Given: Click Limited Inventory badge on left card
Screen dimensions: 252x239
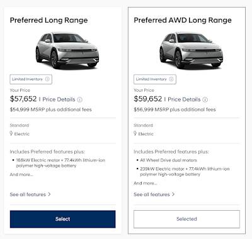Looking at the screenshot, I should tap(31, 79).
